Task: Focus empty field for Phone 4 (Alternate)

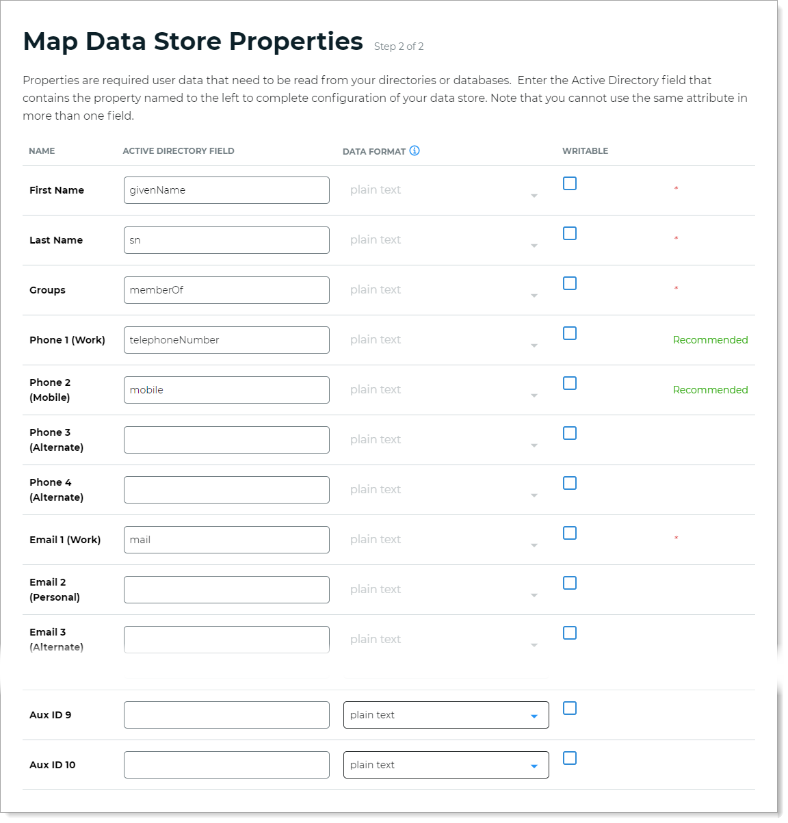Action: [226, 490]
